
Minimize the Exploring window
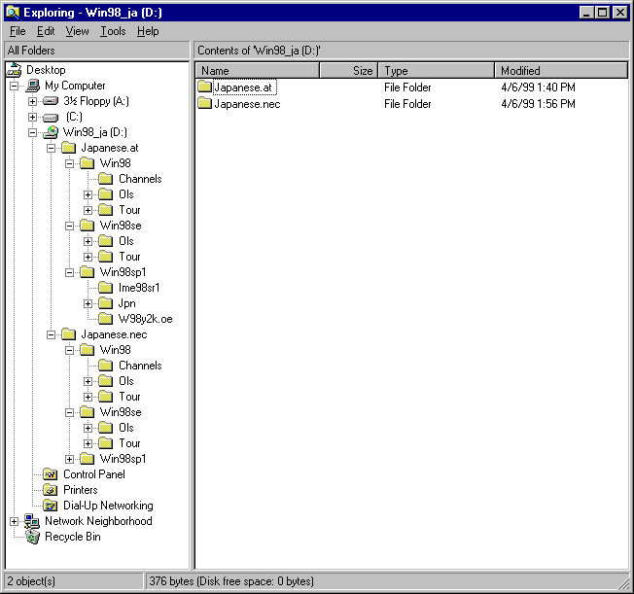pyautogui.click(x=586, y=13)
